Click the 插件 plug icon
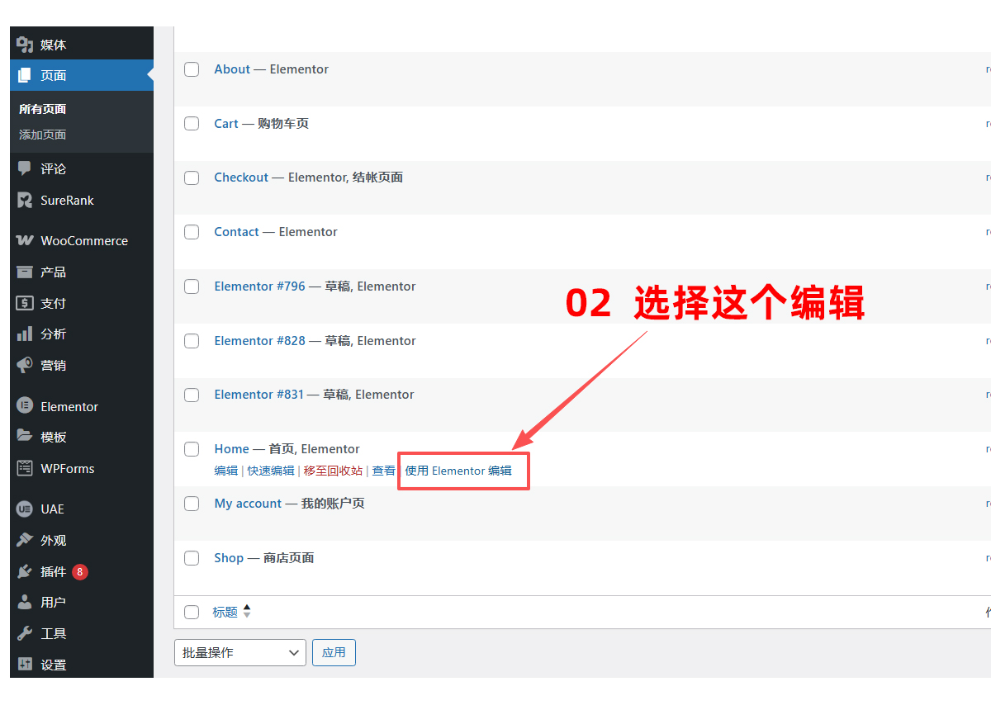The image size is (991, 710). [x=25, y=571]
